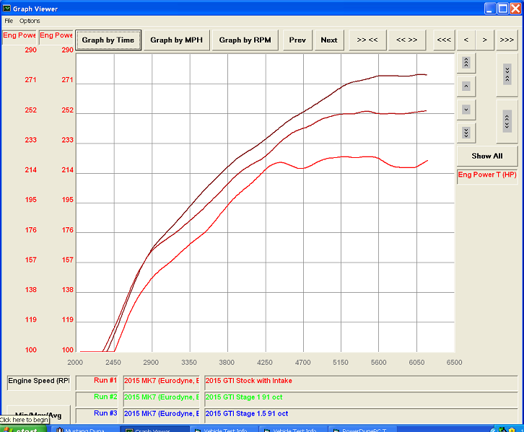Open Mustang Dyno taskbar item
This screenshot has width=524, height=432.
click(x=85, y=429)
